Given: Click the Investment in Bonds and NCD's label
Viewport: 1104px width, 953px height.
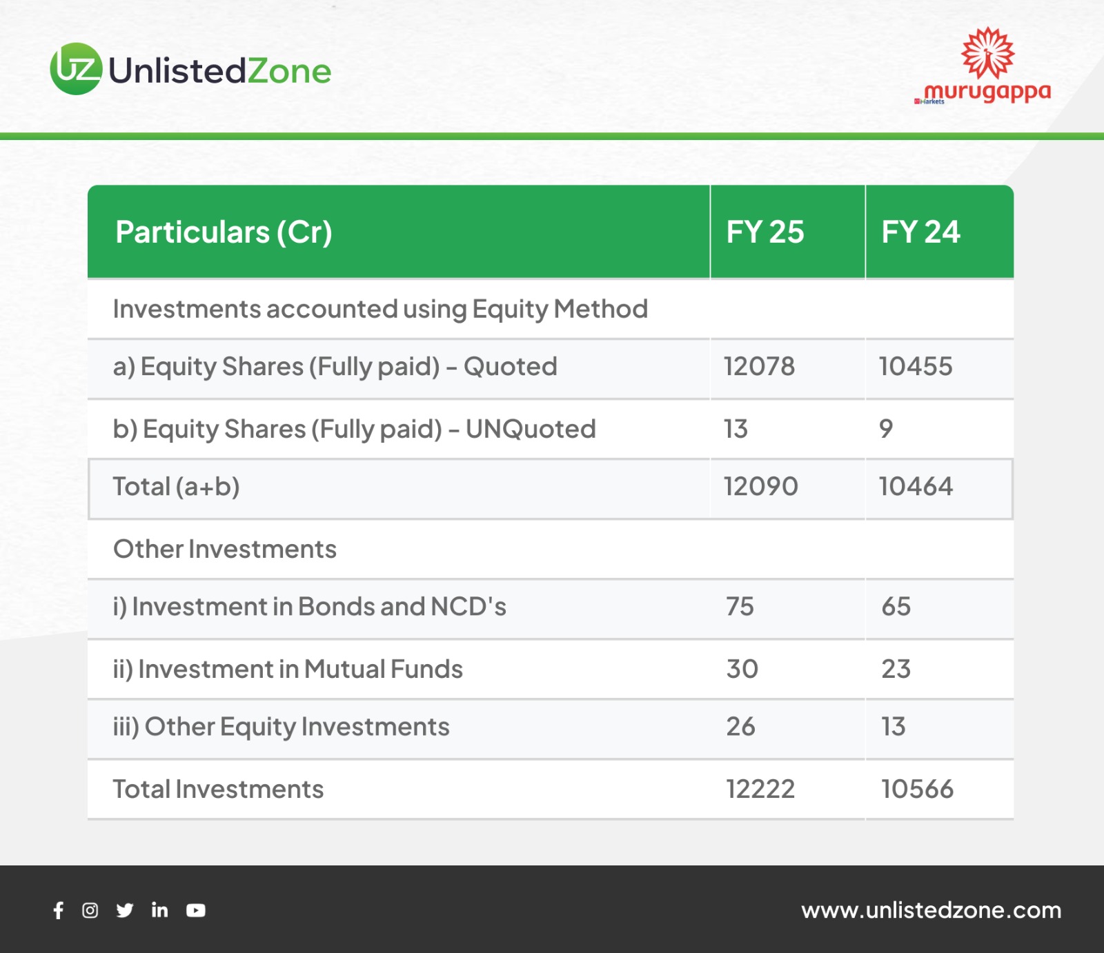Looking at the screenshot, I should [309, 607].
